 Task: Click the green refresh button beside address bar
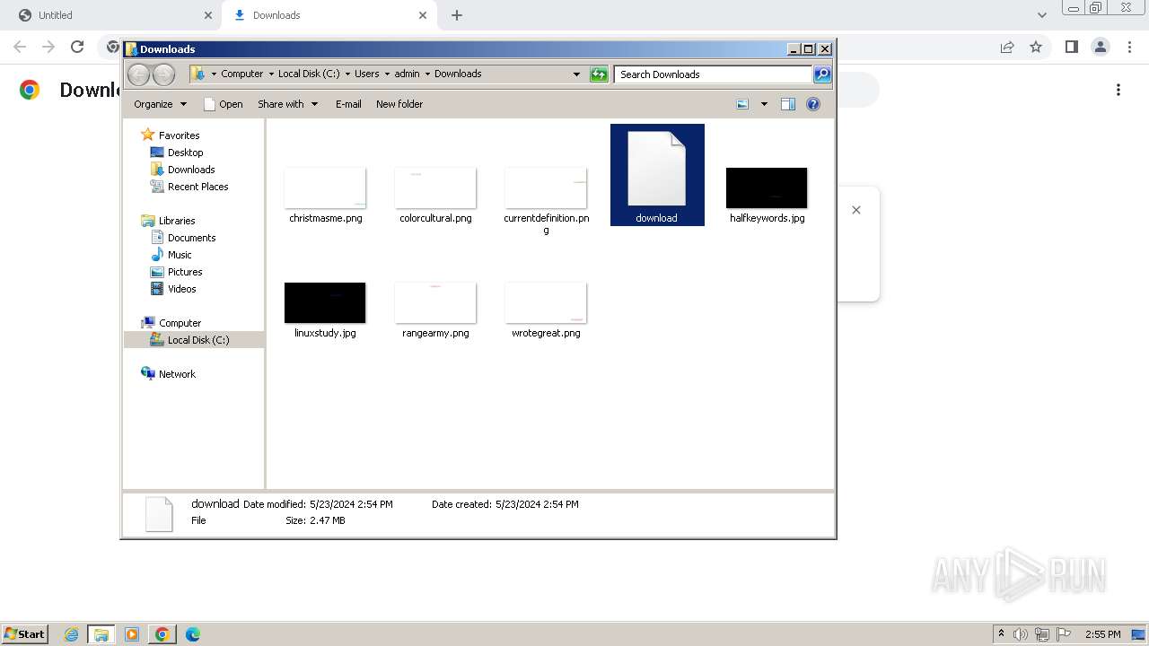coord(599,74)
